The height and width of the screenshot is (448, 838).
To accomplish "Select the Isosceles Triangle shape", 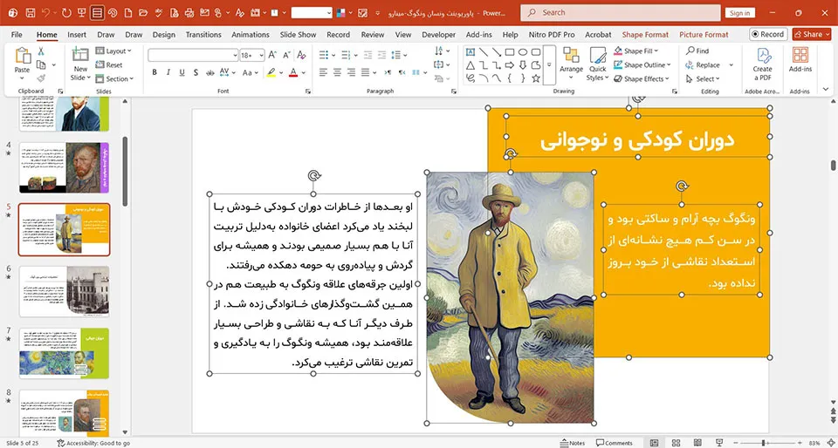I will (471, 65).
